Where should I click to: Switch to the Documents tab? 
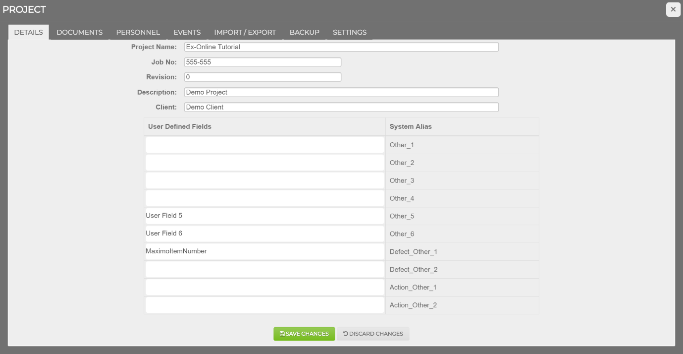pyautogui.click(x=79, y=32)
